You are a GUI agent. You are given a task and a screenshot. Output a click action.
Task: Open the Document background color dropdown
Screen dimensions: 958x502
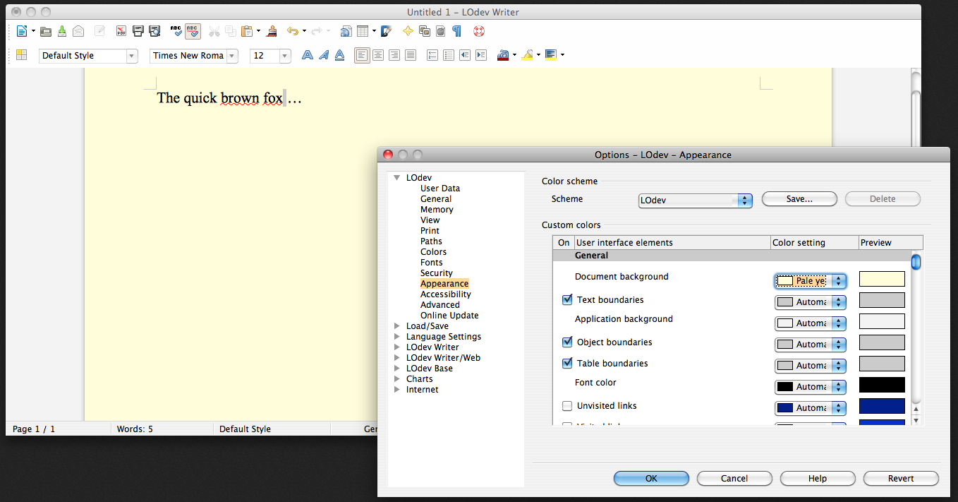click(810, 281)
